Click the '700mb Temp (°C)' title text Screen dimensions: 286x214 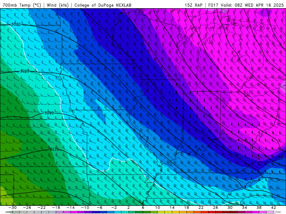(x=22, y=5)
